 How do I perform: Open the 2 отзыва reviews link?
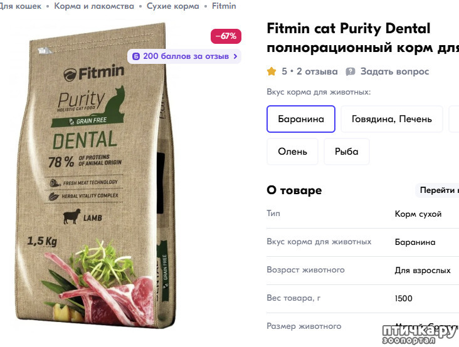[x=317, y=71]
